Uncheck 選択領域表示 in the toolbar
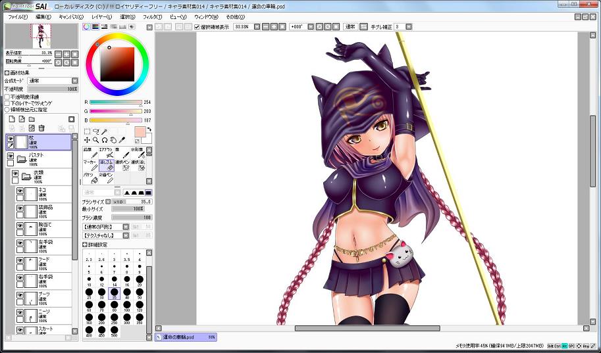 pyautogui.click(x=197, y=27)
